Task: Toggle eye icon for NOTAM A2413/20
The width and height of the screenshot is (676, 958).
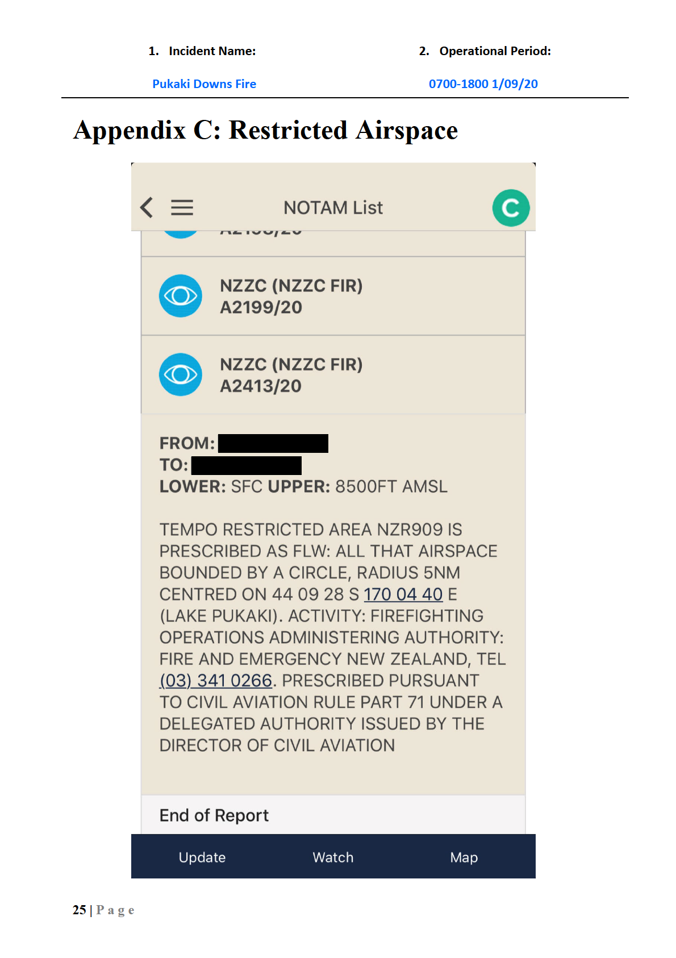Action: click(181, 375)
